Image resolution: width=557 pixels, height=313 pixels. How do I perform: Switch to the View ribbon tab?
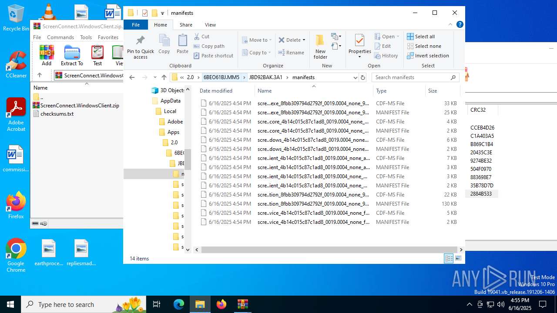click(210, 25)
